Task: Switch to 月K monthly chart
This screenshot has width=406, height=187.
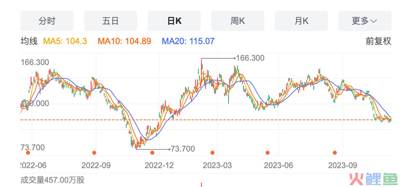Action: pos(301,21)
